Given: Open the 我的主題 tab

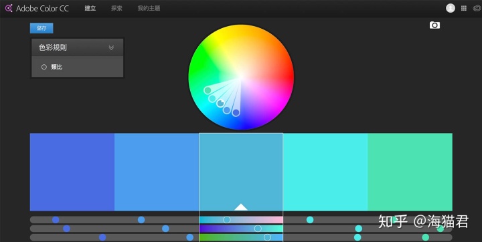Looking at the screenshot, I should click(149, 8).
